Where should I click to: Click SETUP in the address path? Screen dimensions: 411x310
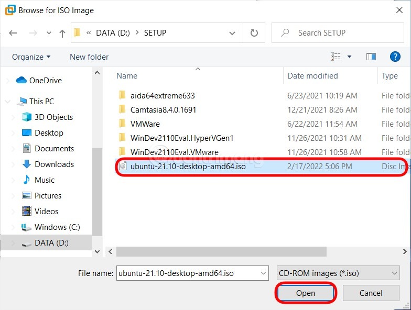pyautogui.click(x=155, y=32)
